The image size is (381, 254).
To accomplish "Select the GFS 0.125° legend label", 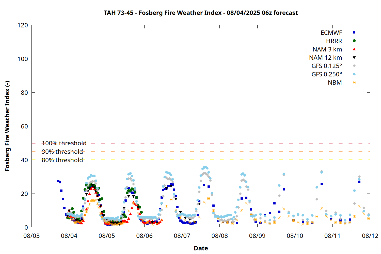I will (x=327, y=66).
